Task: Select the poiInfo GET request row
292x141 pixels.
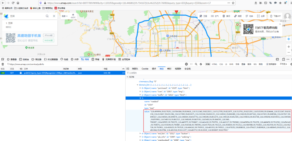Action: coord(62,73)
